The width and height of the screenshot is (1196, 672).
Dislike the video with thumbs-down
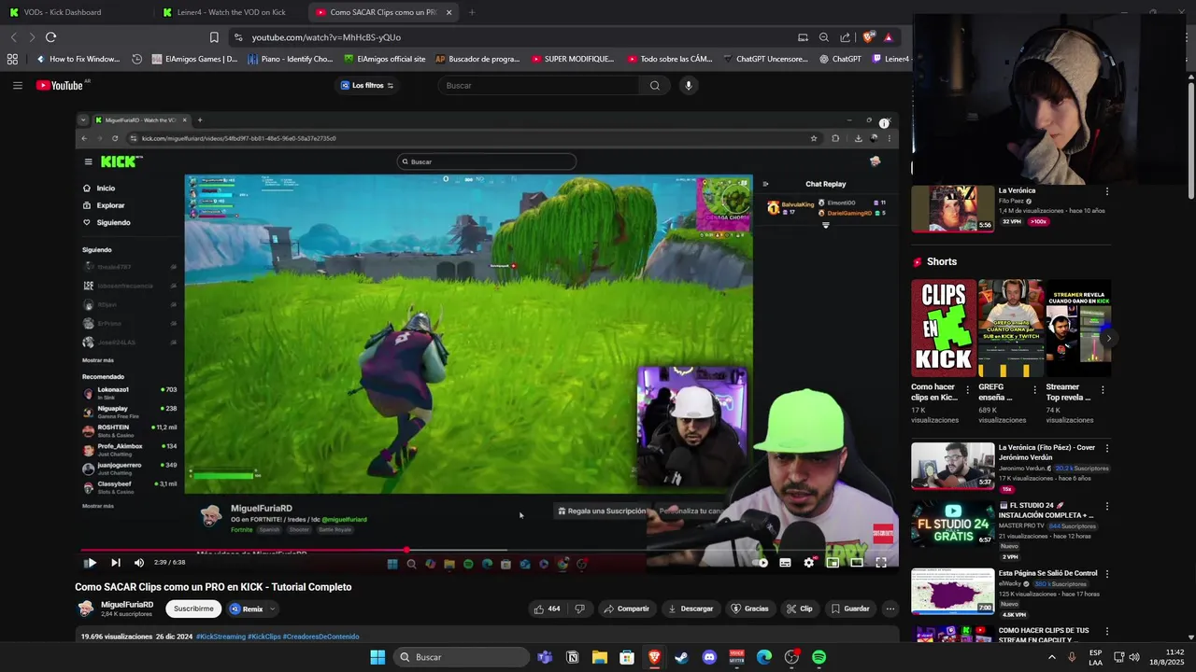(579, 609)
